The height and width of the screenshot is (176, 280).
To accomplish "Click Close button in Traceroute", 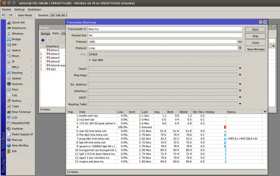I will pos(255,43).
